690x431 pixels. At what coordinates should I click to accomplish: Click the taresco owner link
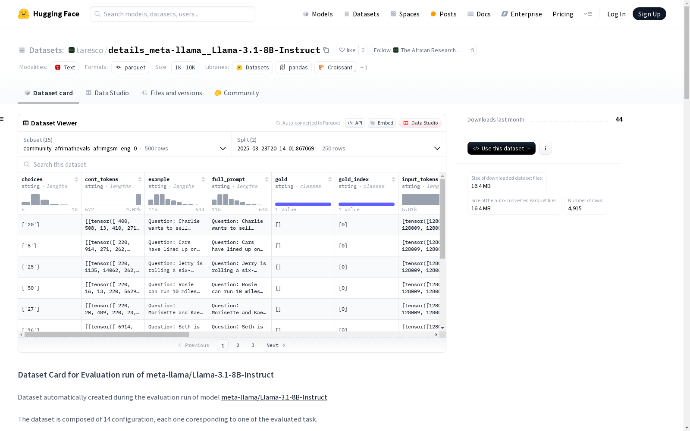coord(90,50)
